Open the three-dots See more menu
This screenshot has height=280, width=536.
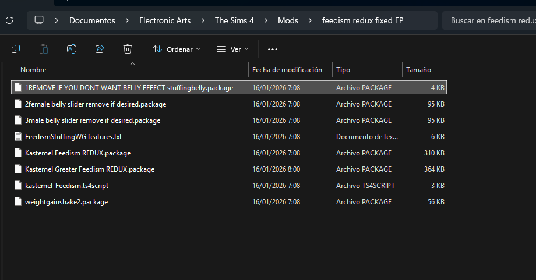[273, 49]
